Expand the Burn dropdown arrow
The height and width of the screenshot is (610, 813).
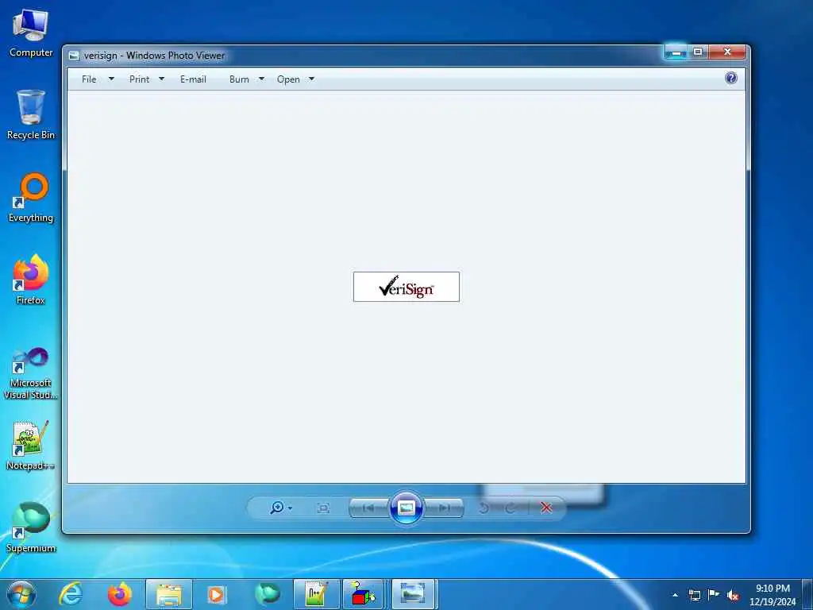pyautogui.click(x=261, y=79)
